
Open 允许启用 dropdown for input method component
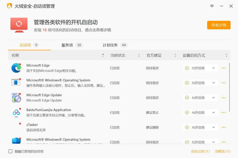[x=200, y=83]
